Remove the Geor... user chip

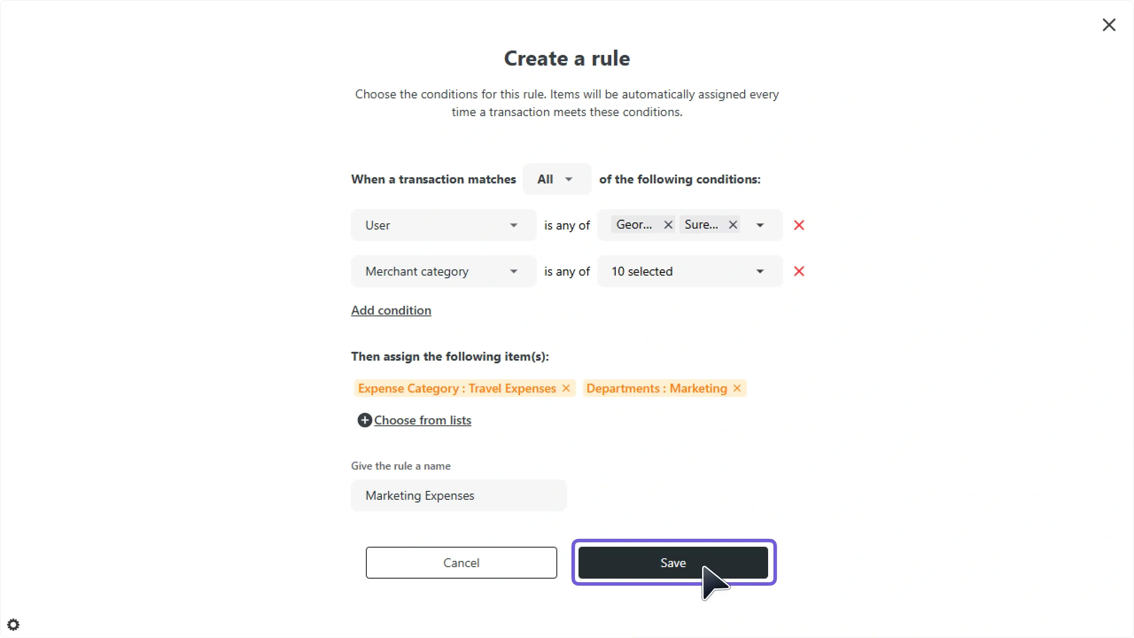[668, 225]
